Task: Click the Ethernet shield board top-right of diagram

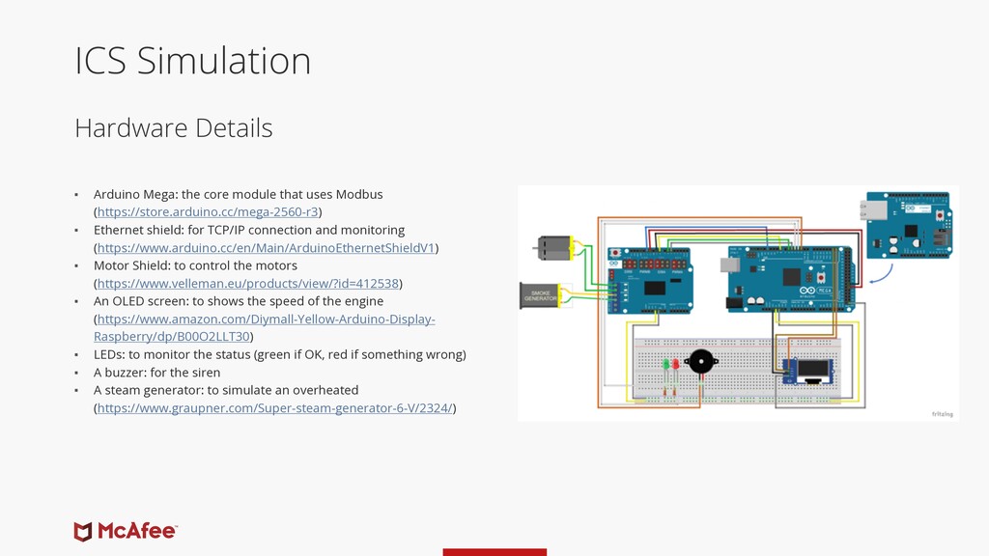Action: coord(910,224)
